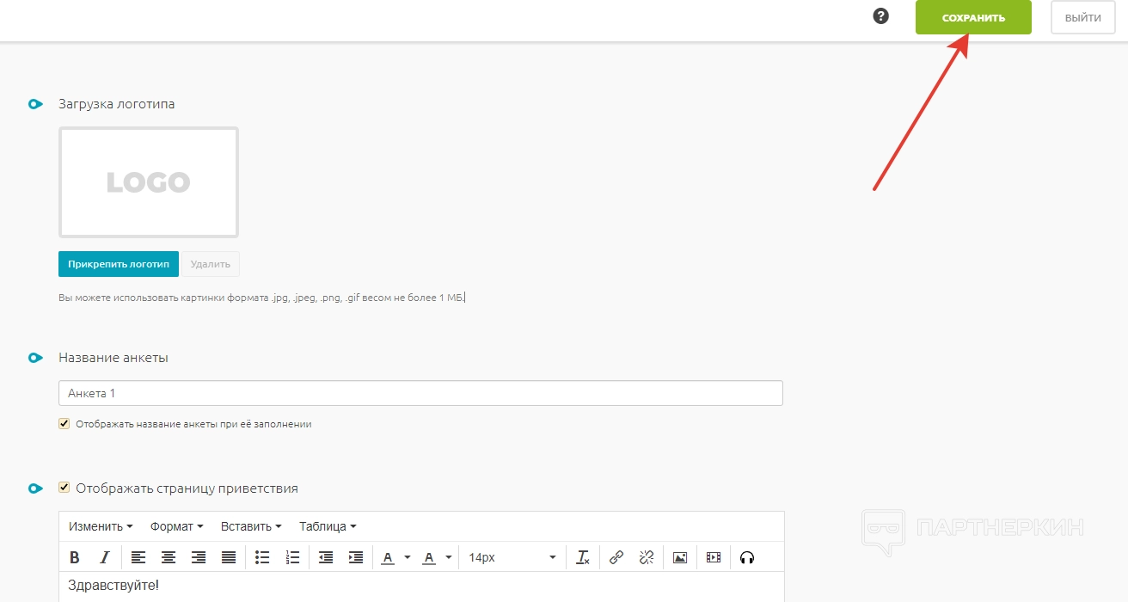Insert numbered list

pyautogui.click(x=292, y=557)
